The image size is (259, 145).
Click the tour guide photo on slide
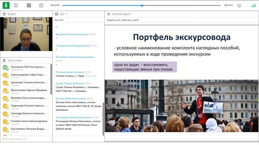(181, 106)
